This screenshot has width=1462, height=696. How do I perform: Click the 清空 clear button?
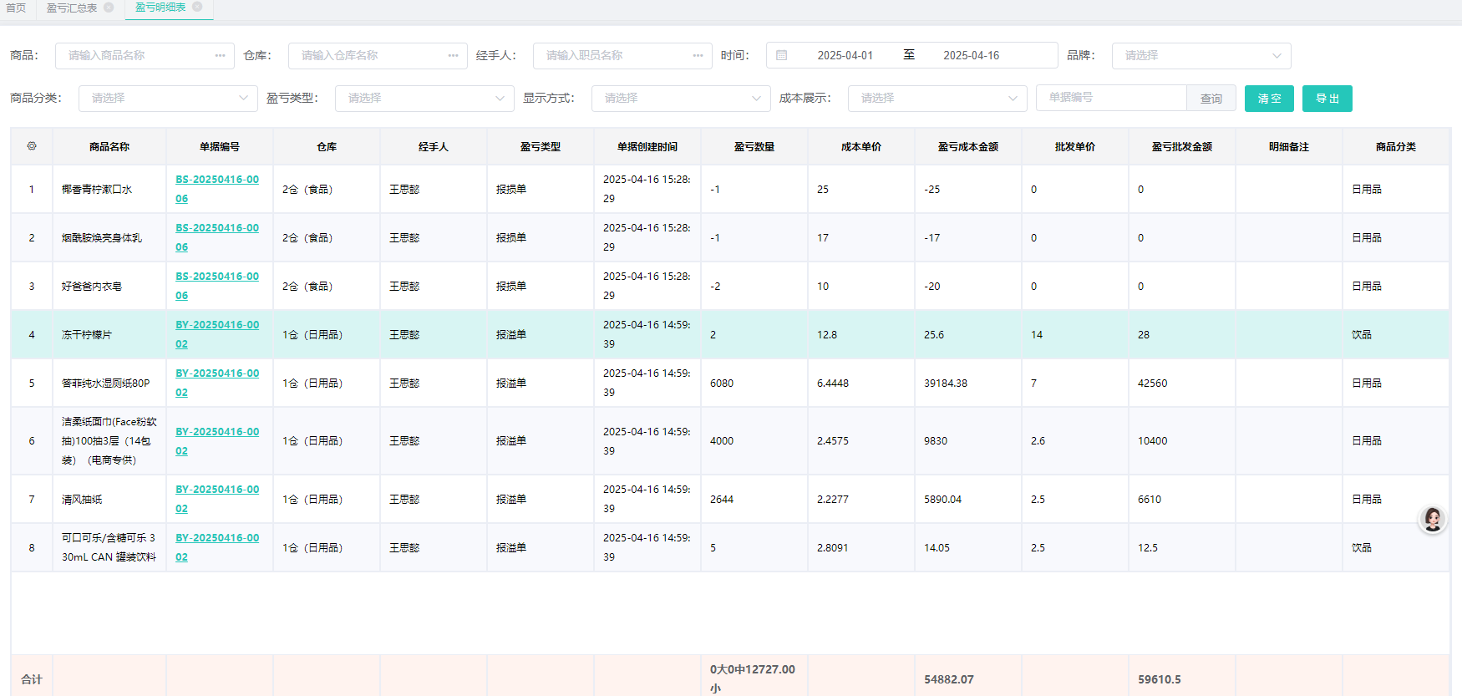1269,99
